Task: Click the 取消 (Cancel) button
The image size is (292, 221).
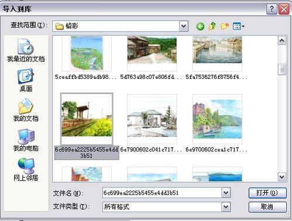Action: (267, 207)
